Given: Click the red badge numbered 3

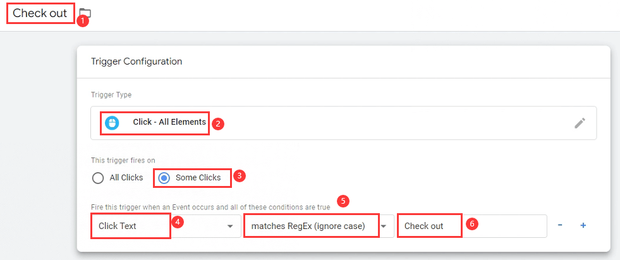Looking at the screenshot, I should [240, 176].
